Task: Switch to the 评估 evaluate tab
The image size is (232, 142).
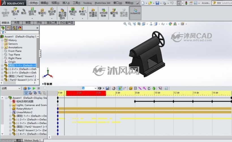Action: click(x=39, y=23)
